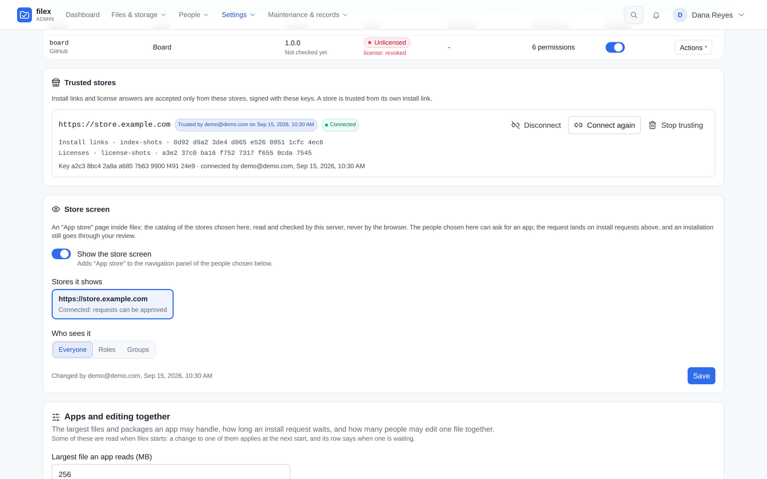Disconnect the store.example.com store
Viewport: 767px width, 479px height.
pos(536,125)
